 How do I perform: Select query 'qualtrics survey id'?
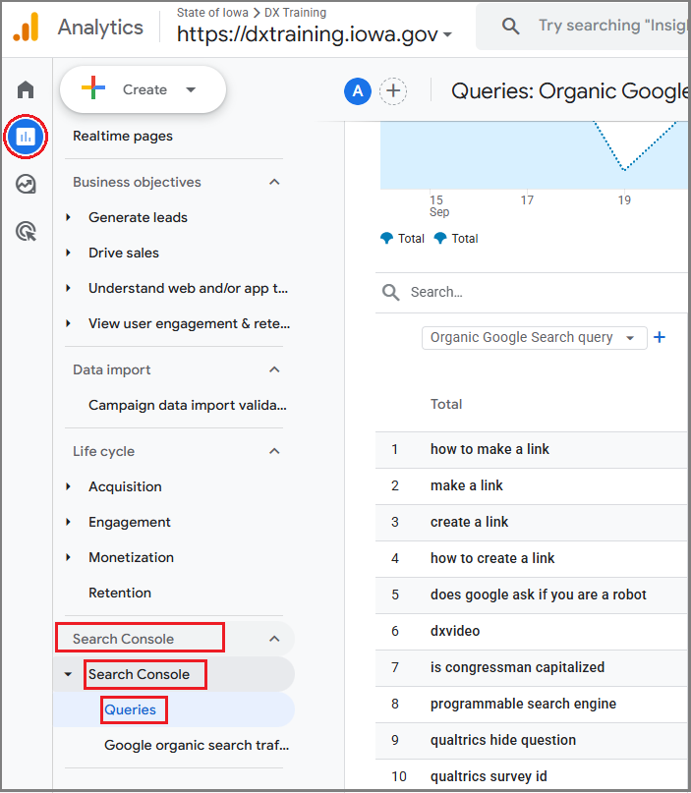click(x=489, y=776)
